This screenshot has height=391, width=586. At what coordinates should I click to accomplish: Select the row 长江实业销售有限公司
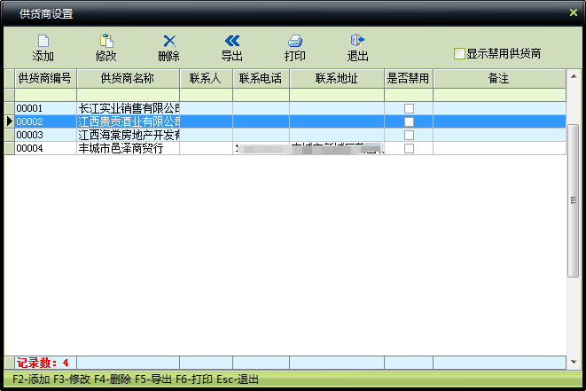(128, 109)
